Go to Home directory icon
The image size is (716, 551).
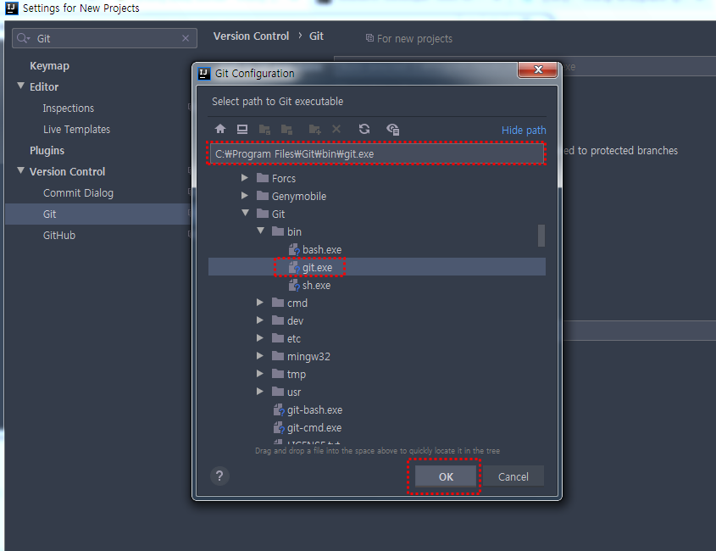tap(220, 130)
